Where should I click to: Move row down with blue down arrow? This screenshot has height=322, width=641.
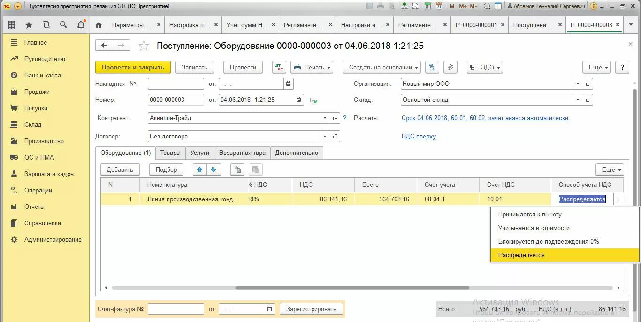point(213,169)
